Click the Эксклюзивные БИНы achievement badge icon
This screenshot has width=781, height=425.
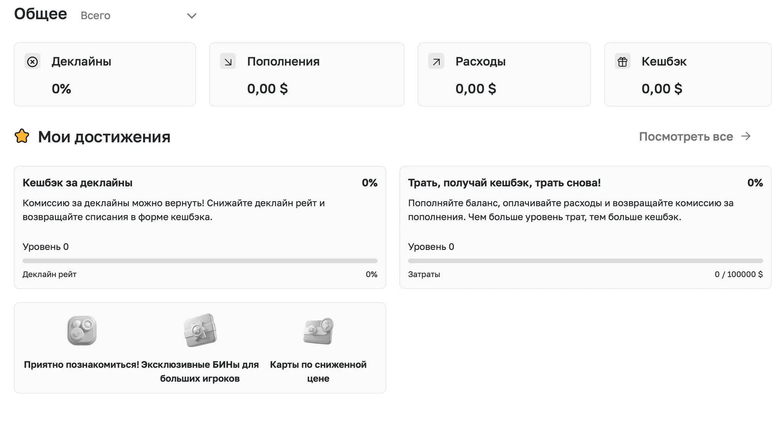click(x=200, y=330)
